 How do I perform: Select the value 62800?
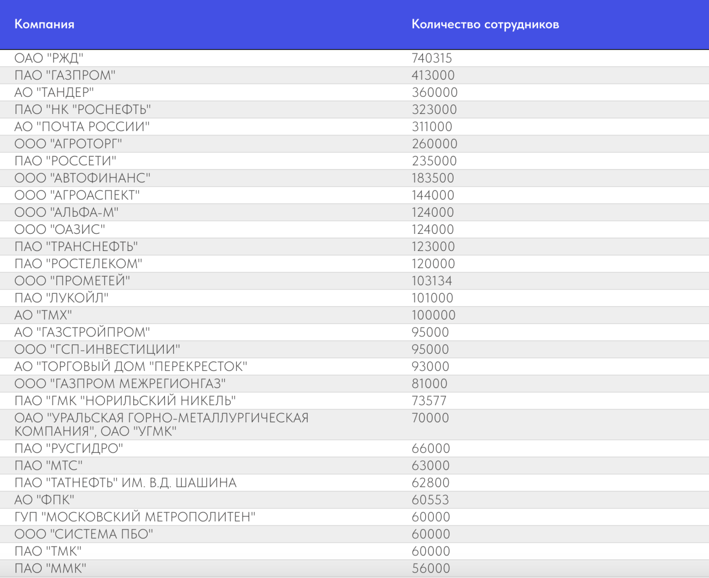point(430,482)
